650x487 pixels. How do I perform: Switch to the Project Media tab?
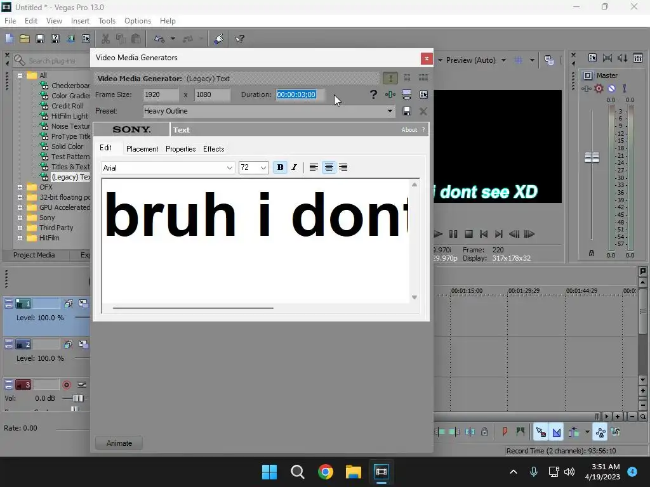[34, 255]
